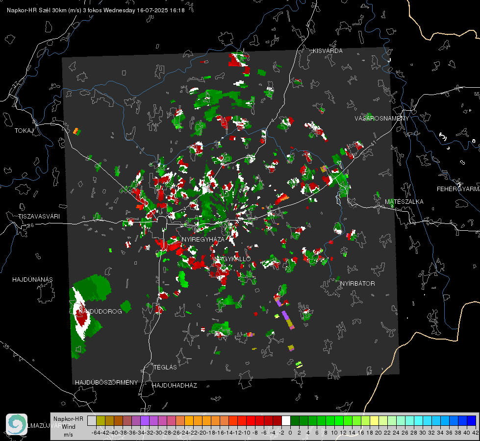Click the NYÍRBÁTOR town label
This screenshot has height=441, width=480.
[357, 284]
